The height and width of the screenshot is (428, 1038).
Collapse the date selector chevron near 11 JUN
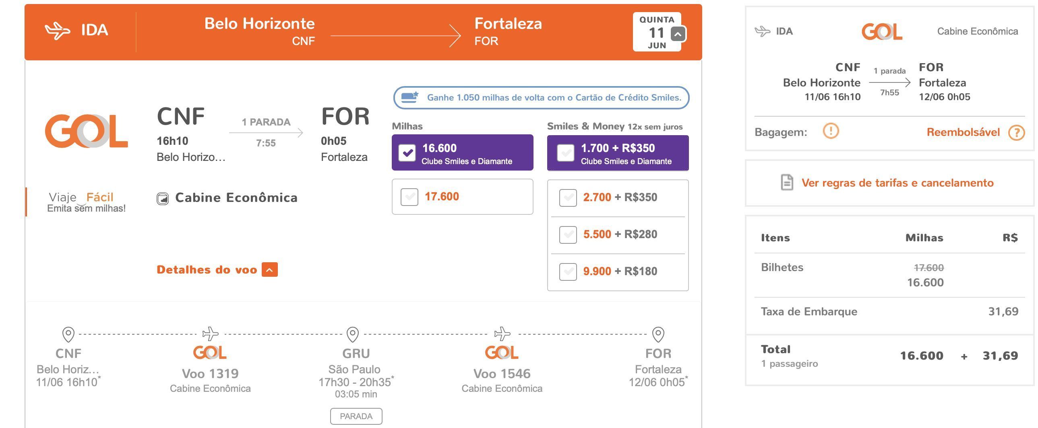tap(678, 34)
